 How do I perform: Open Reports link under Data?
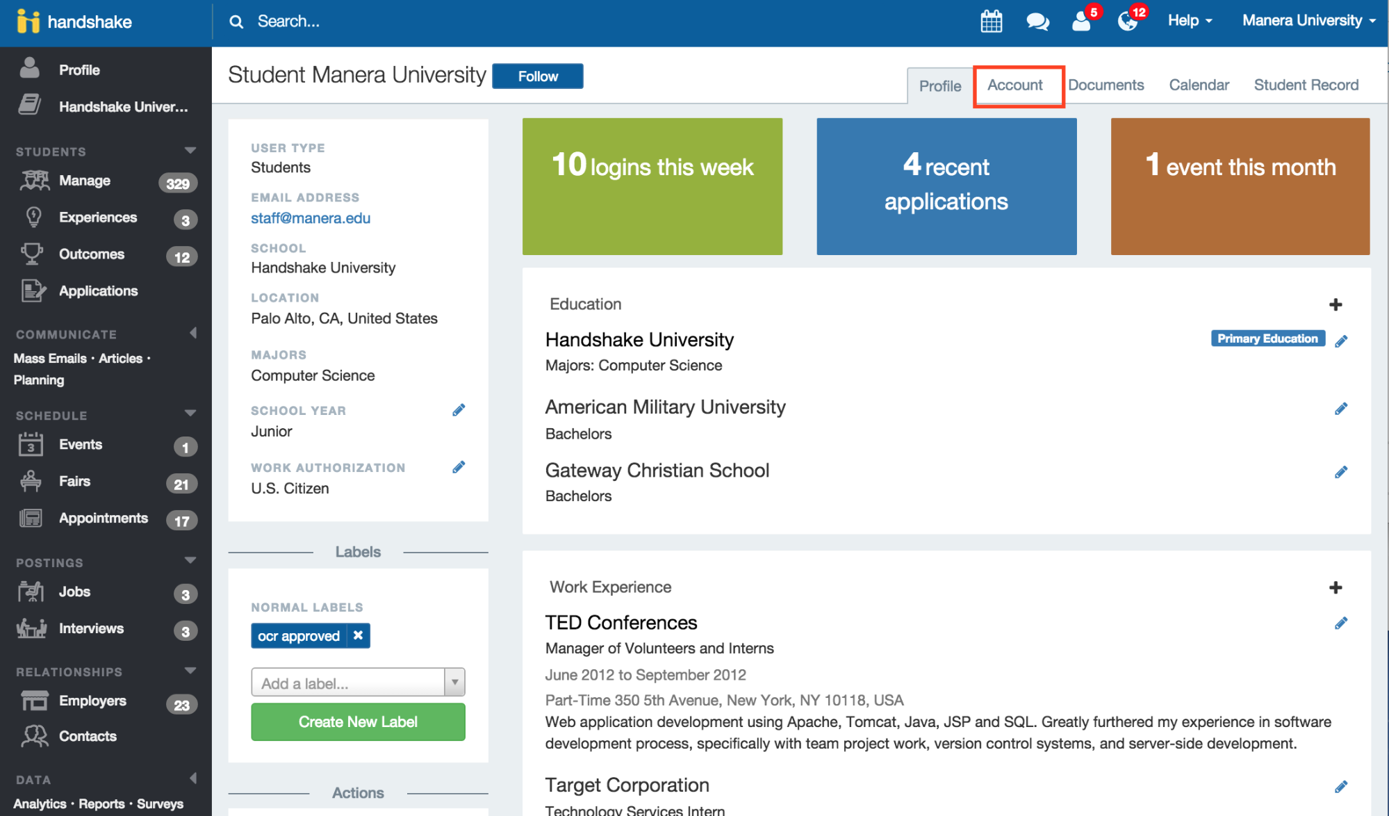tap(101, 804)
